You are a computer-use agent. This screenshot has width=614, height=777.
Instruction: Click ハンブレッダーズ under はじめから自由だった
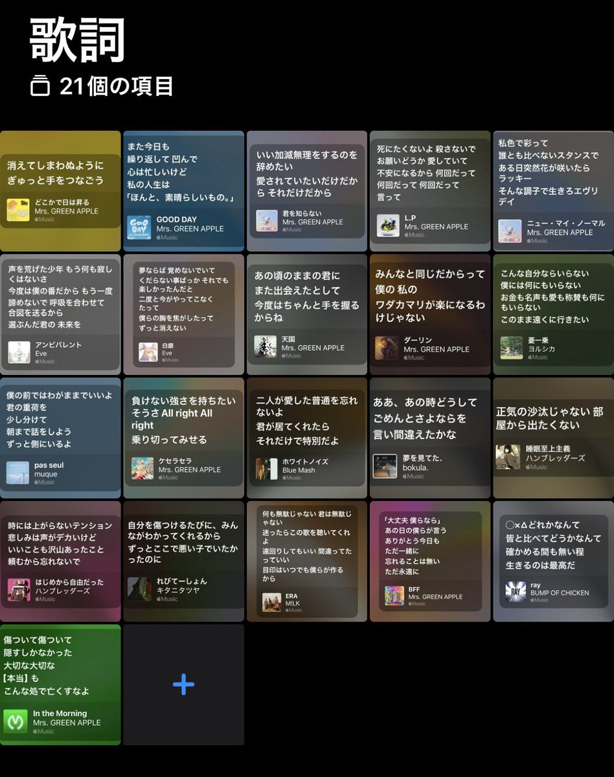(x=64, y=591)
